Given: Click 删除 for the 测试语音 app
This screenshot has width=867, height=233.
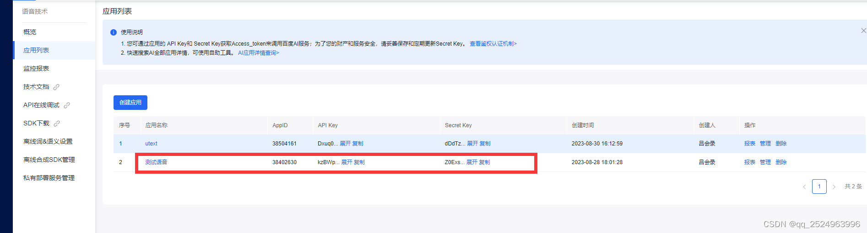Looking at the screenshot, I should point(781,162).
